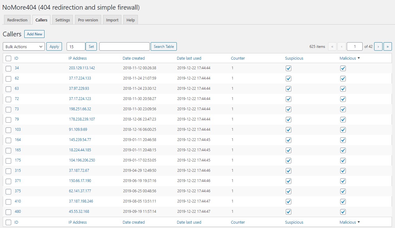
Task: Select row checkbox for ID 480
Action: (8, 212)
